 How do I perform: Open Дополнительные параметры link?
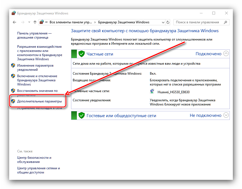click(39, 102)
